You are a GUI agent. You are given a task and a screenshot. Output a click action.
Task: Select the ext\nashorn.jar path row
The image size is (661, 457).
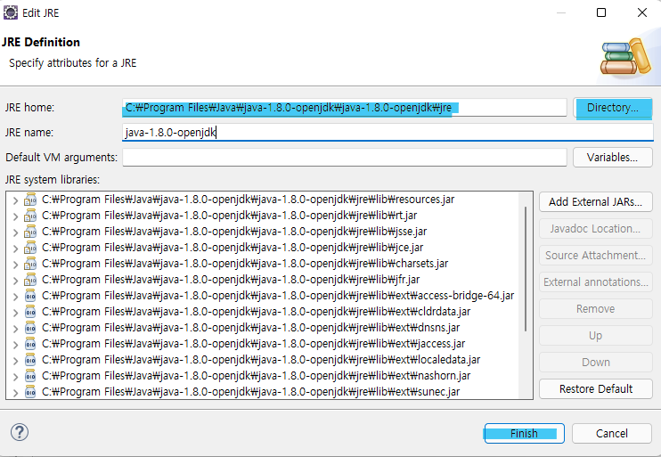click(x=256, y=376)
